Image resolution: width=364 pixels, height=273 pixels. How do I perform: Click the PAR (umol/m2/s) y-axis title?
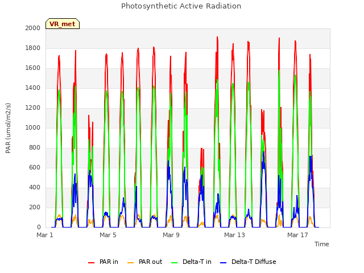click(8, 128)
